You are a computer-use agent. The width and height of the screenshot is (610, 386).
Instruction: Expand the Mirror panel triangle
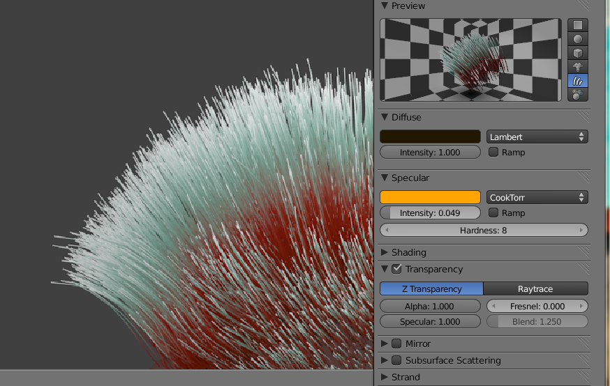click(x=385, y=343)
